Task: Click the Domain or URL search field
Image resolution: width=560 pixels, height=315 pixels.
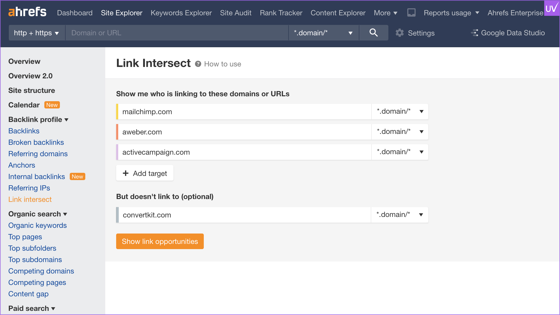Action: 177,33
